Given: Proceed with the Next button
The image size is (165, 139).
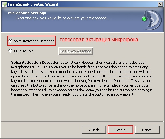Looking at the screenshot, I should tap(120, 130).
